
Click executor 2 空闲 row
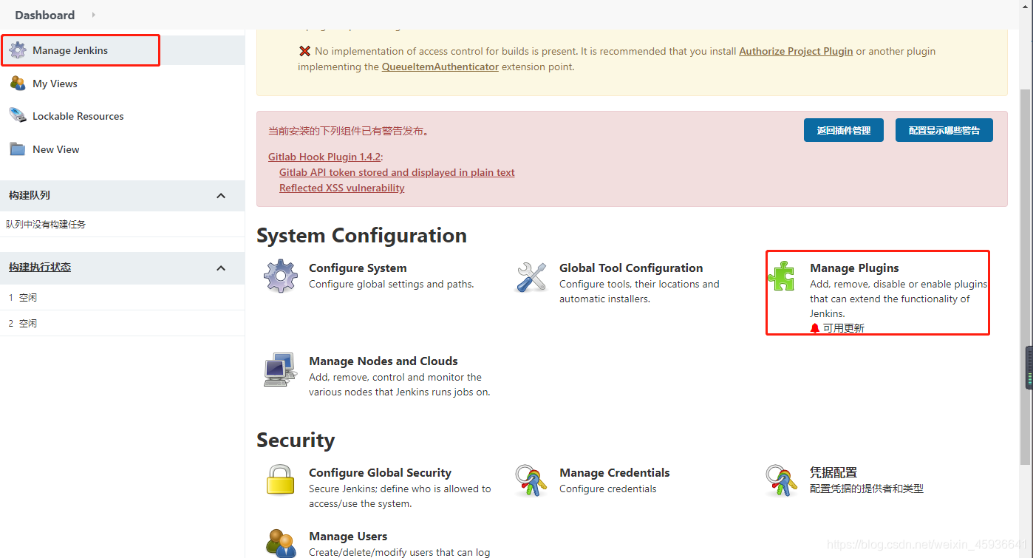[x=122, y=323]
